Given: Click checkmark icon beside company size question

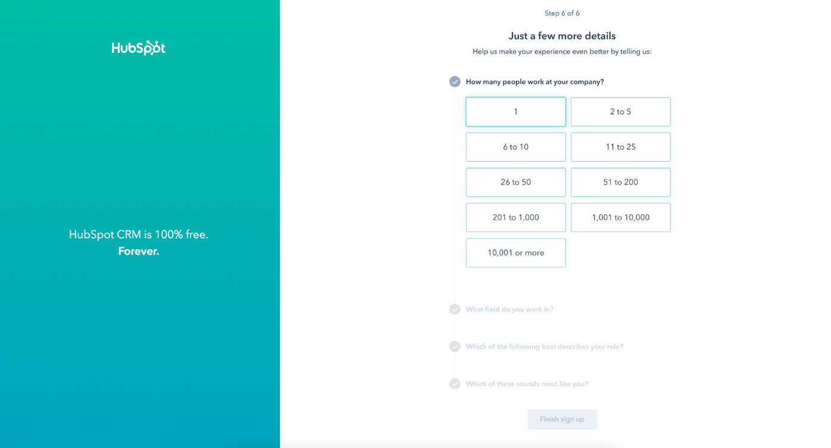Looking at the screenshot, I should pyautogui.click(x=455, y=82).
